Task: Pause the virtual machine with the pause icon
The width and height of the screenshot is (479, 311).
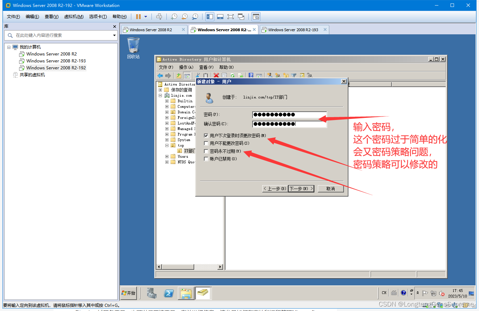Action: [x=138, y=17]
